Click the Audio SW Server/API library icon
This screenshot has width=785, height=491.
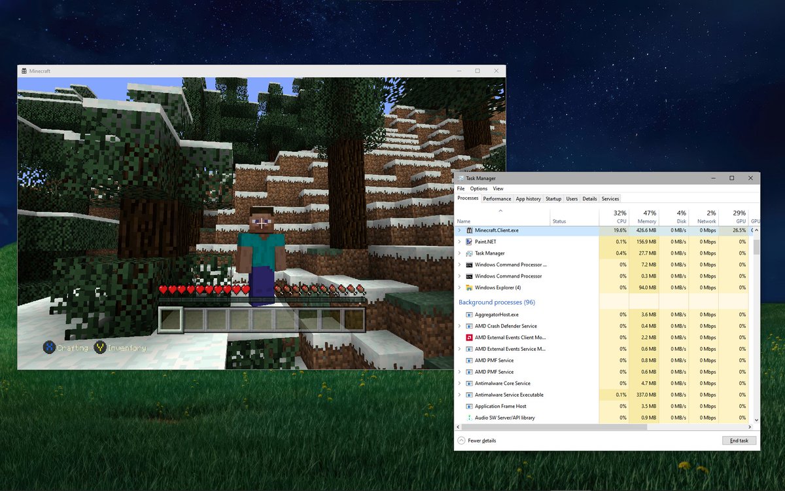click(x=470, y=418)
